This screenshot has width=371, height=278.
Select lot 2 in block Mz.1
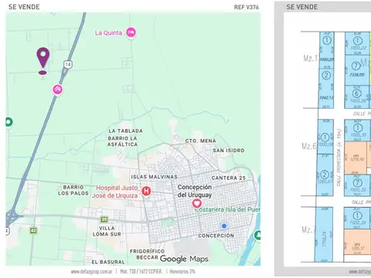click(x=326, y=88)
